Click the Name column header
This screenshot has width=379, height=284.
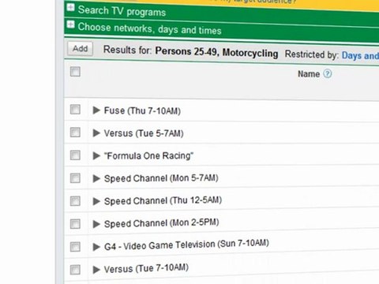(x=309, y=74)
